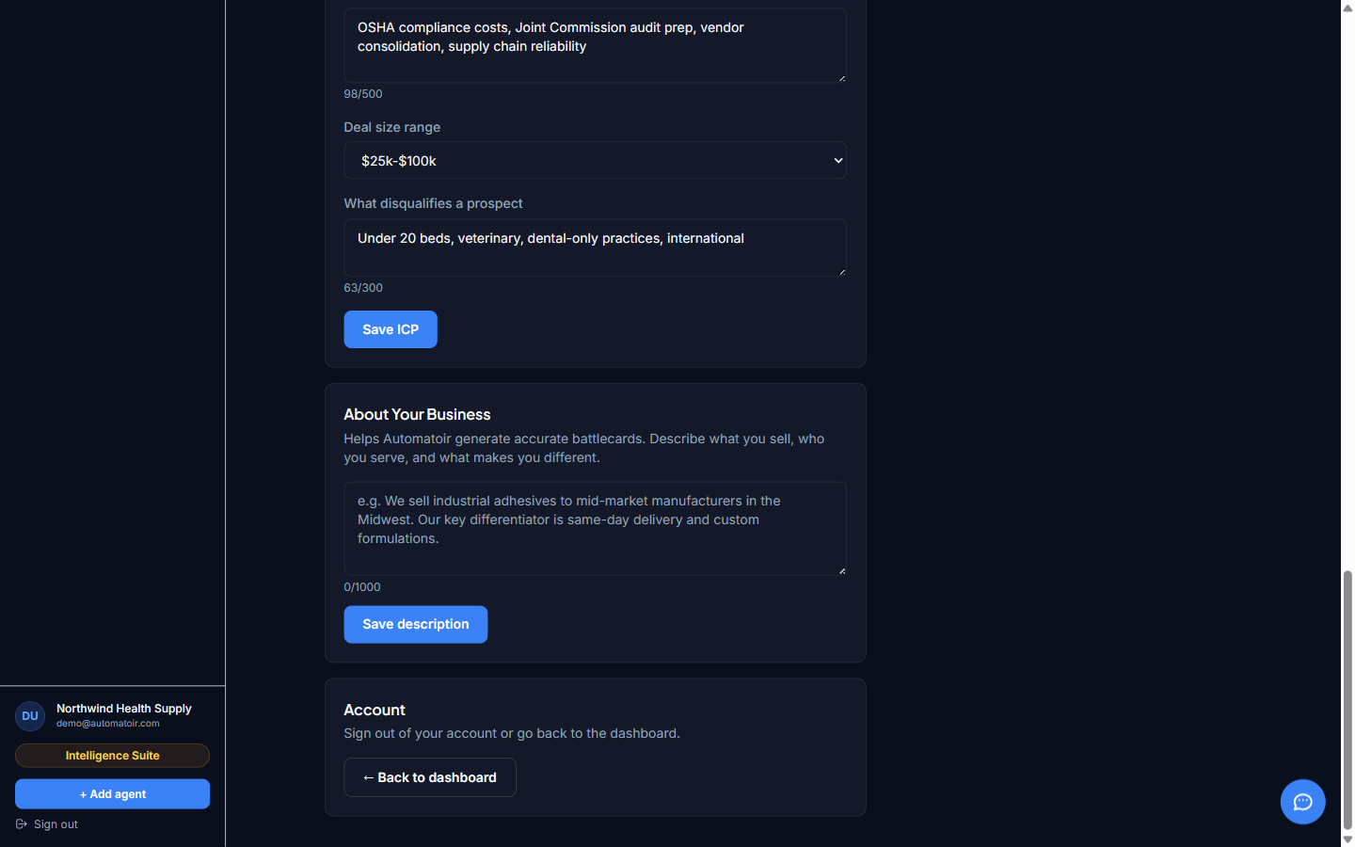
Task: Click the sign out door icon
Action: (x=22, y=824)
